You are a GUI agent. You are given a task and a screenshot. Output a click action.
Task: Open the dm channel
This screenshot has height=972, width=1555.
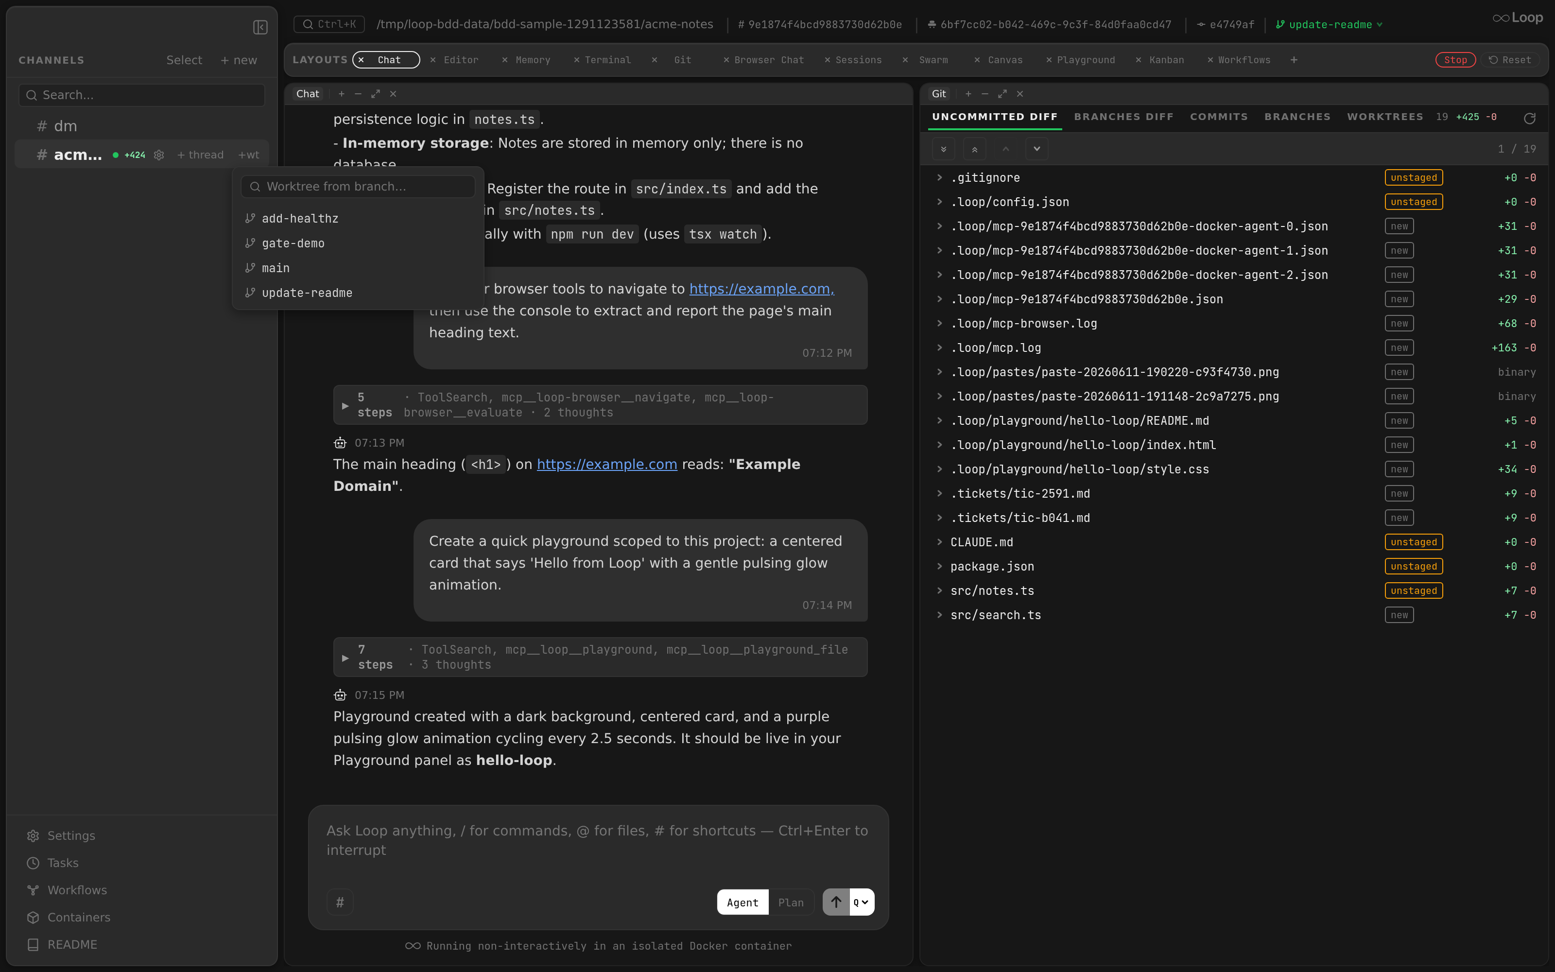pos(141,126)
